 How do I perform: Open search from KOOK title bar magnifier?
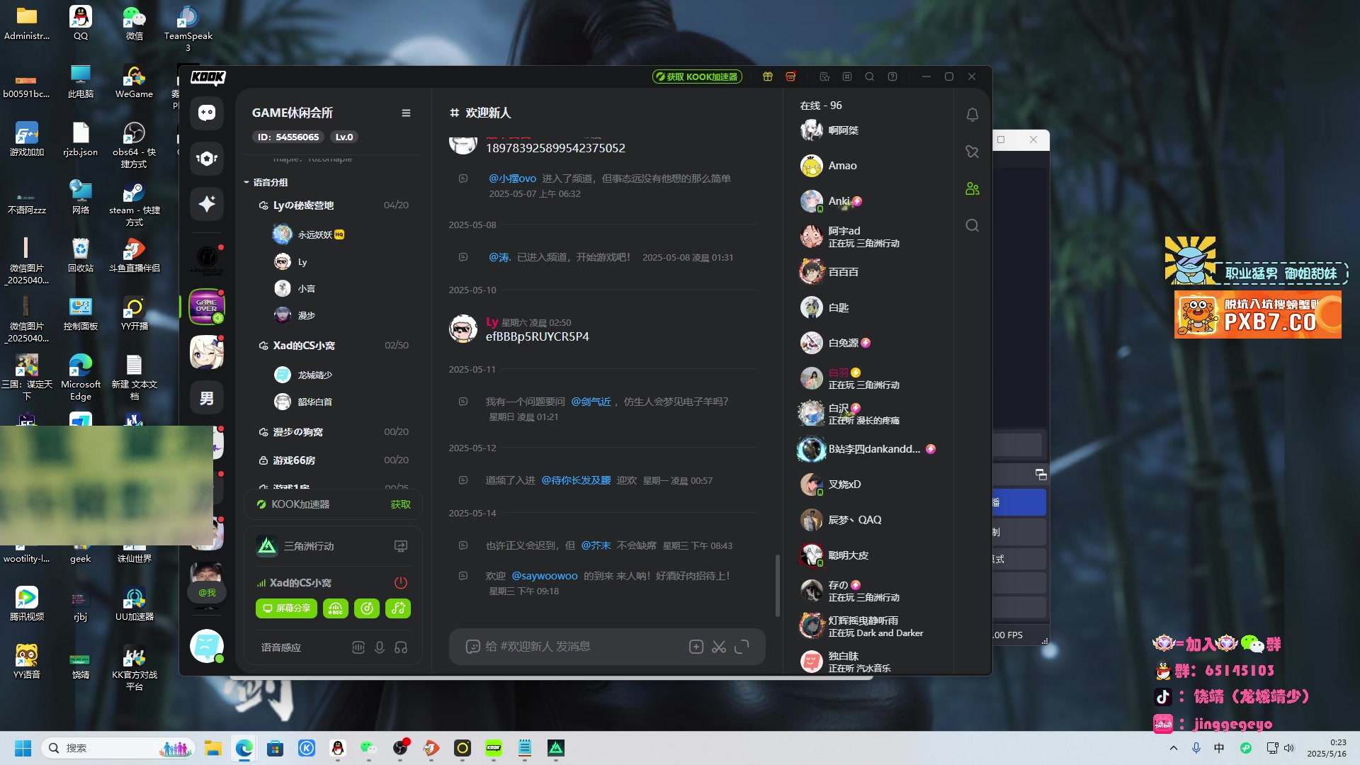point(870,76)
